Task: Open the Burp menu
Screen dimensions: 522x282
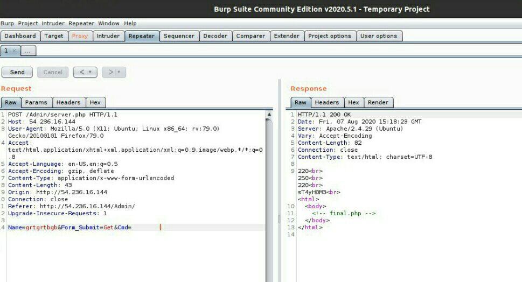Action: pyautogui.click(x=7, y=24)
